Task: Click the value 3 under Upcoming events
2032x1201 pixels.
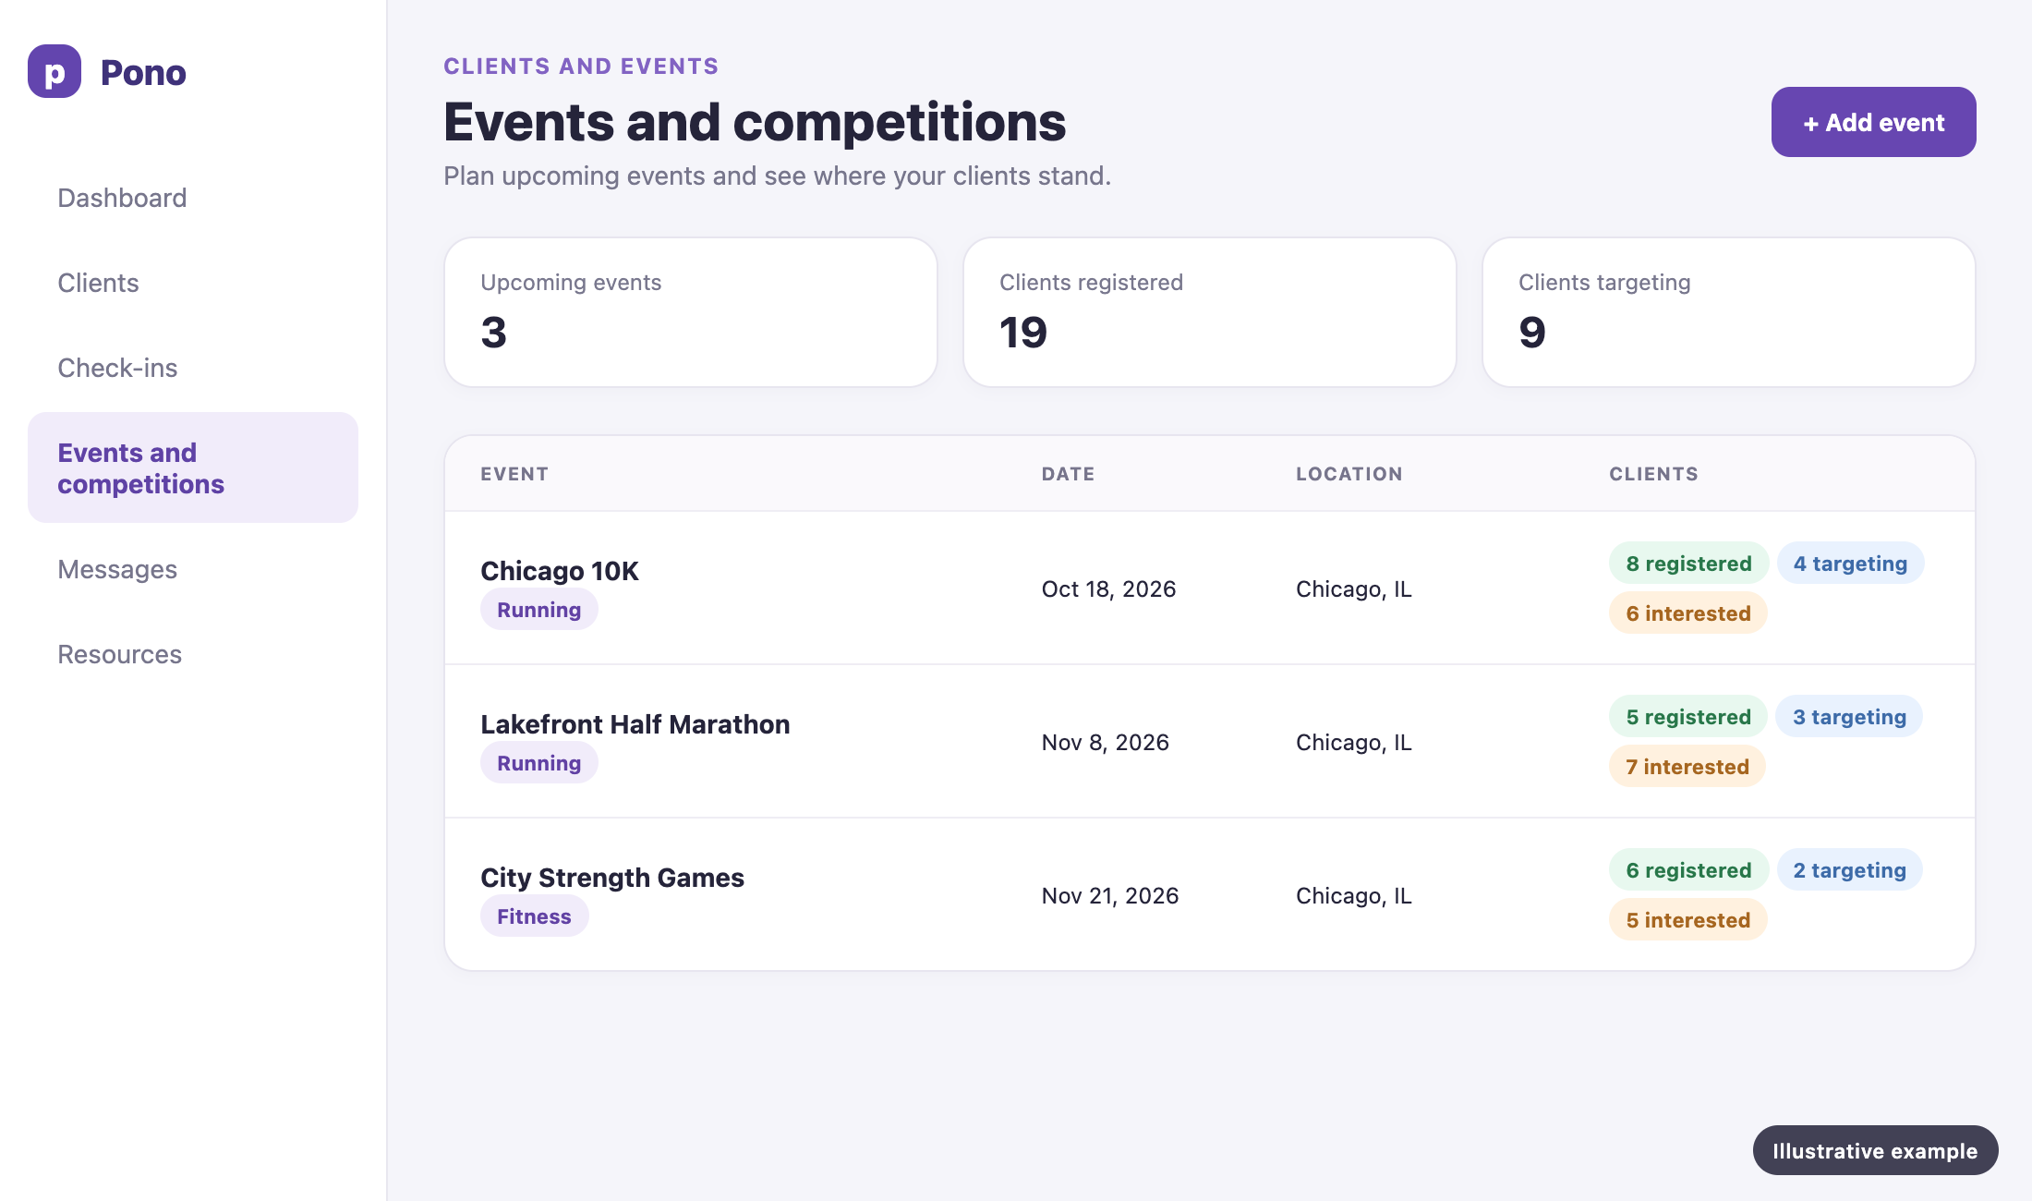Action: (493, 333)
